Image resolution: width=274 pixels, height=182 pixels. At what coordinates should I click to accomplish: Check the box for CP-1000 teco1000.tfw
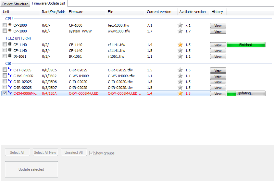point(5,25)
